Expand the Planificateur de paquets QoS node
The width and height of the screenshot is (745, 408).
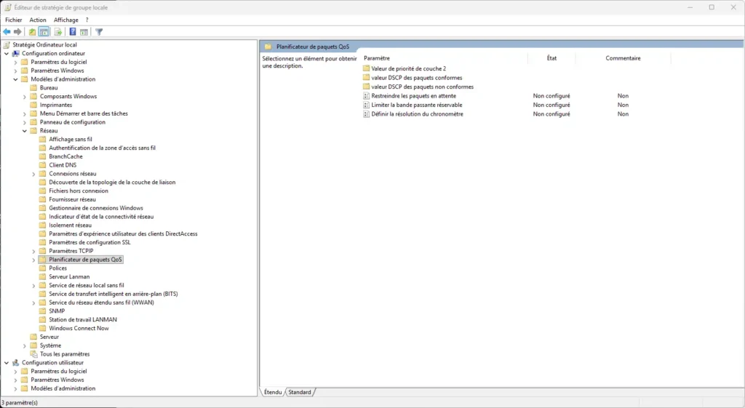point(33,260)
